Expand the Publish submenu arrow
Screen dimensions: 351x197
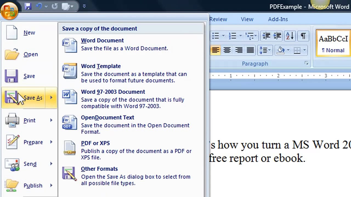coord(51,186)
